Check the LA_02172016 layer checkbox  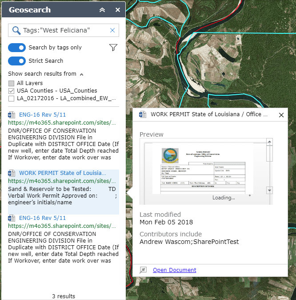(11, 98)
